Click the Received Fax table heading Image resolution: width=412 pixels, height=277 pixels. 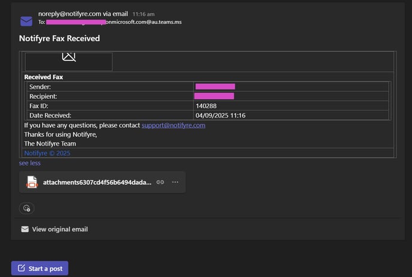(44, 77)
